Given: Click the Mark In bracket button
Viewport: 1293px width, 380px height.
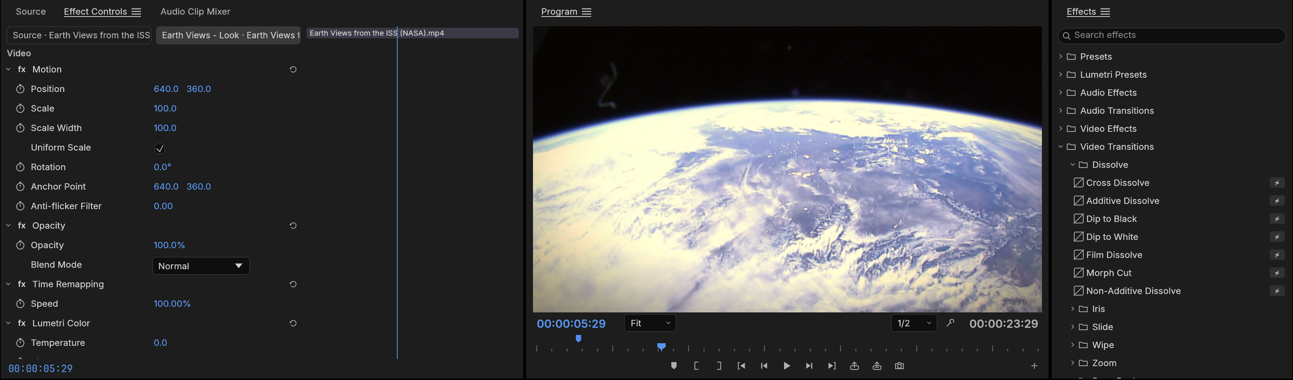Looking at the screenshot, I should [696, 366].
